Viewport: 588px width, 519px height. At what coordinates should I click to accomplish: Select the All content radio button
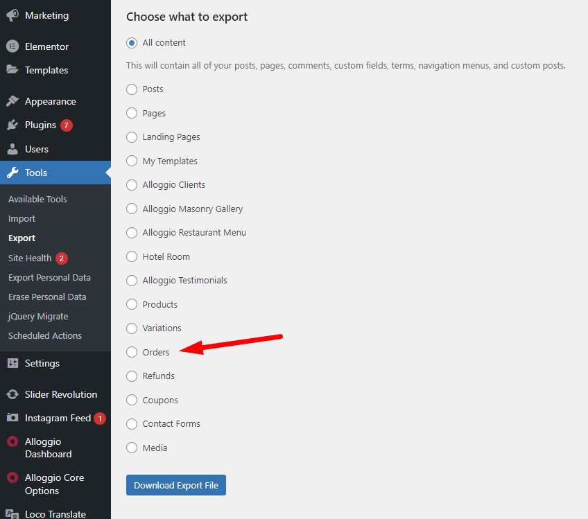point(132,43)
